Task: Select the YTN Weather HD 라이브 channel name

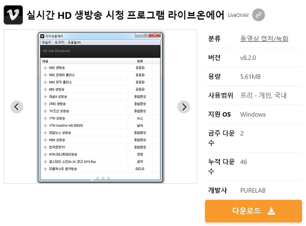Action: [x=66, y=125]
